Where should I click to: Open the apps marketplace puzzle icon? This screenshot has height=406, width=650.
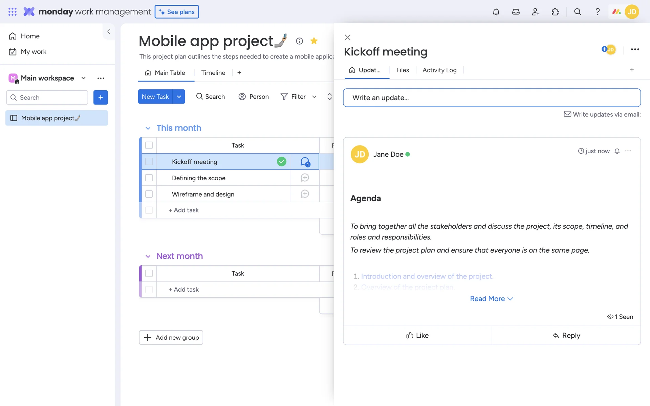click(x=556, y=12)
